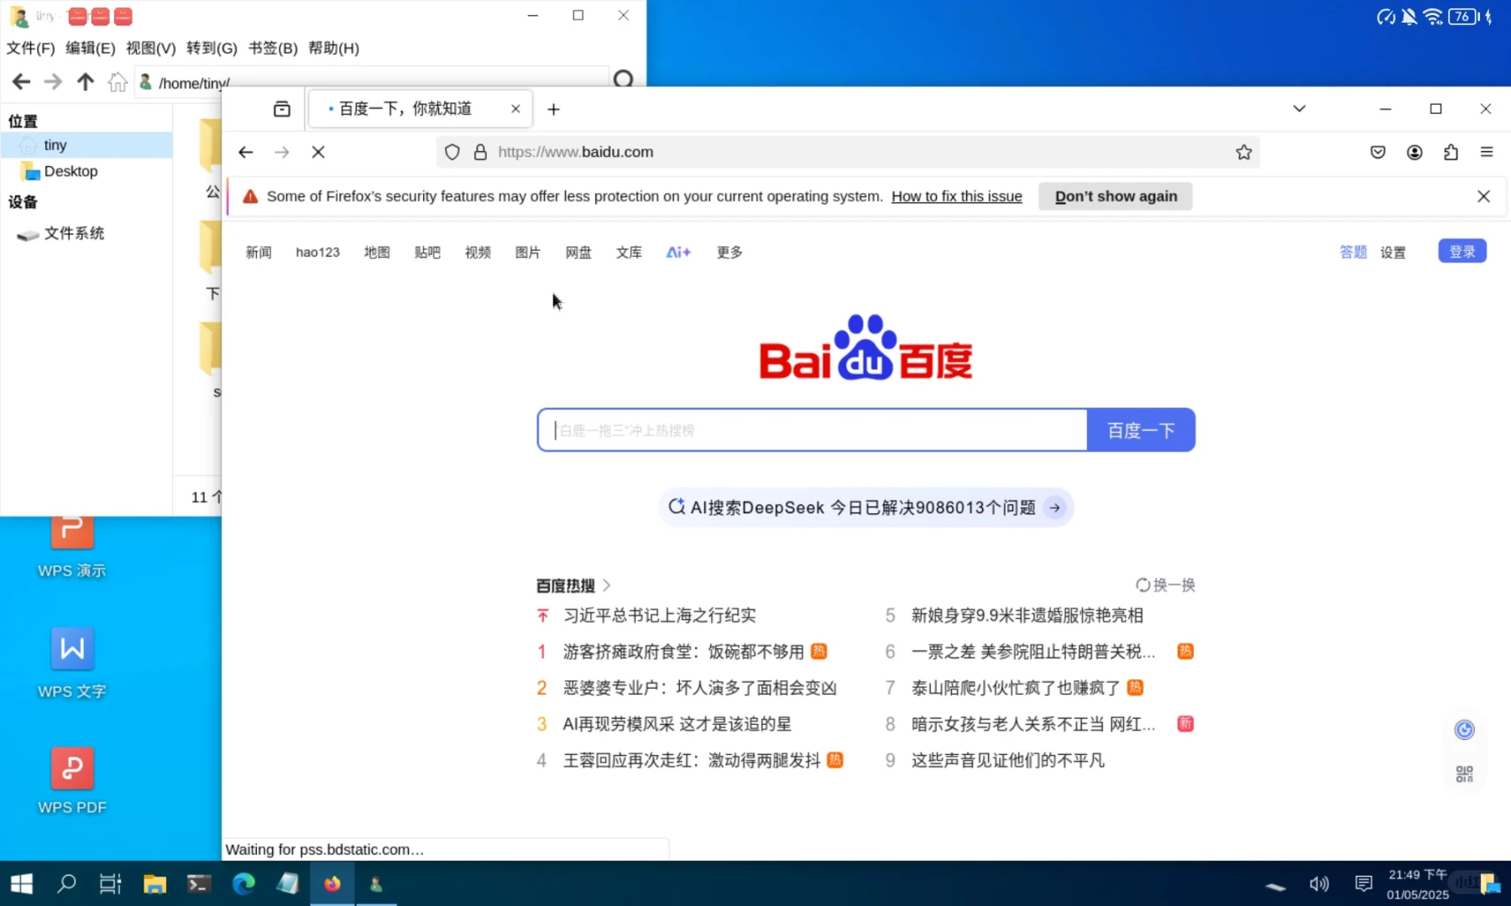1511x906 pixels.
Task: Click the home icon in file manager toolbar
Action: click(118, 81)
